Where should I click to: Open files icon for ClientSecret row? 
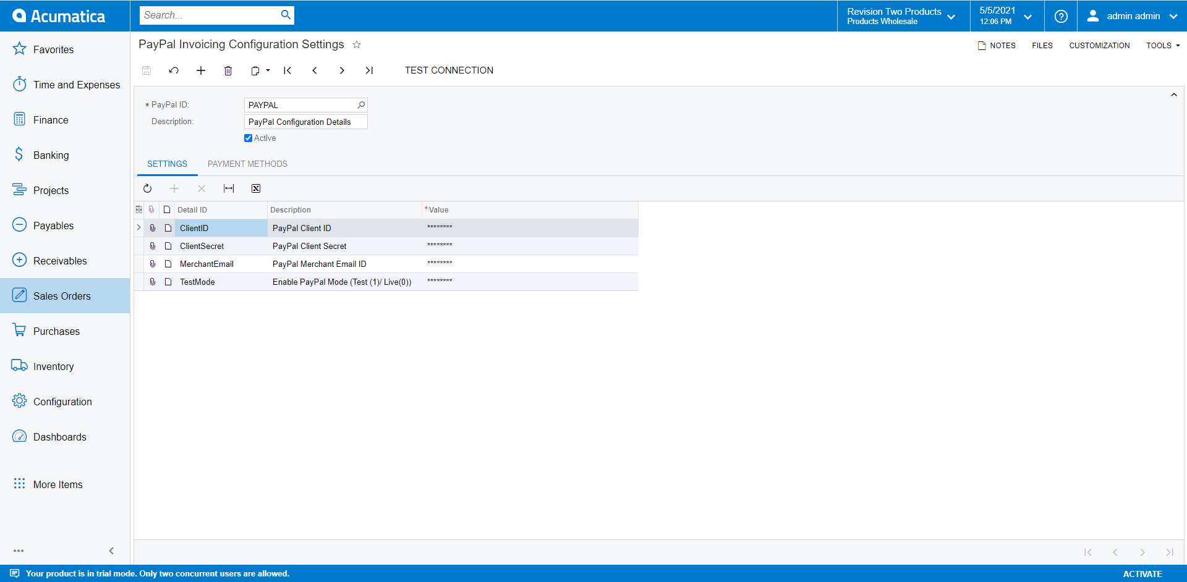click(152, 246)
